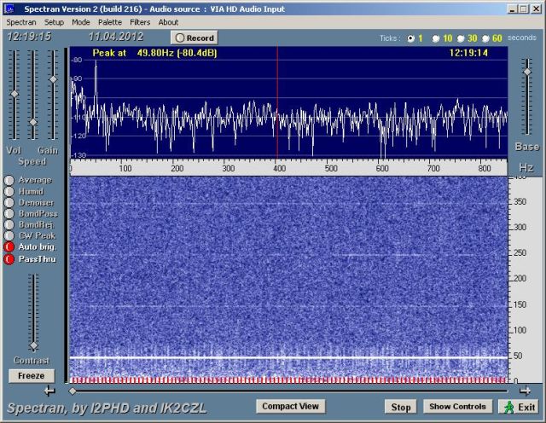Click the Show Controls button
This screenshot has width=546, height=423.
457,407
